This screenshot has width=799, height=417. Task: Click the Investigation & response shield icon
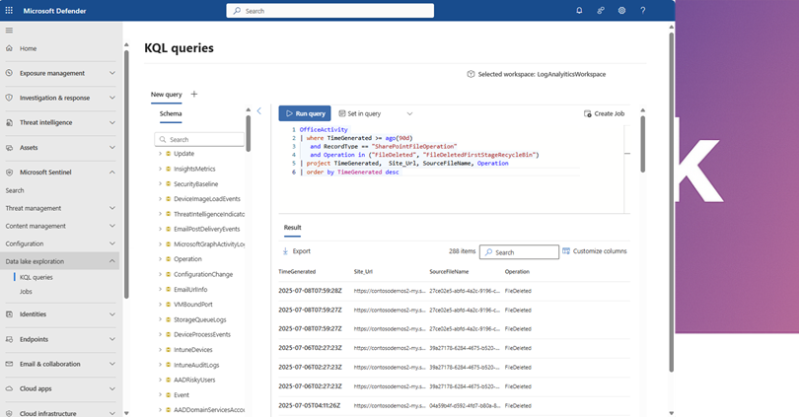pos(9,98)
